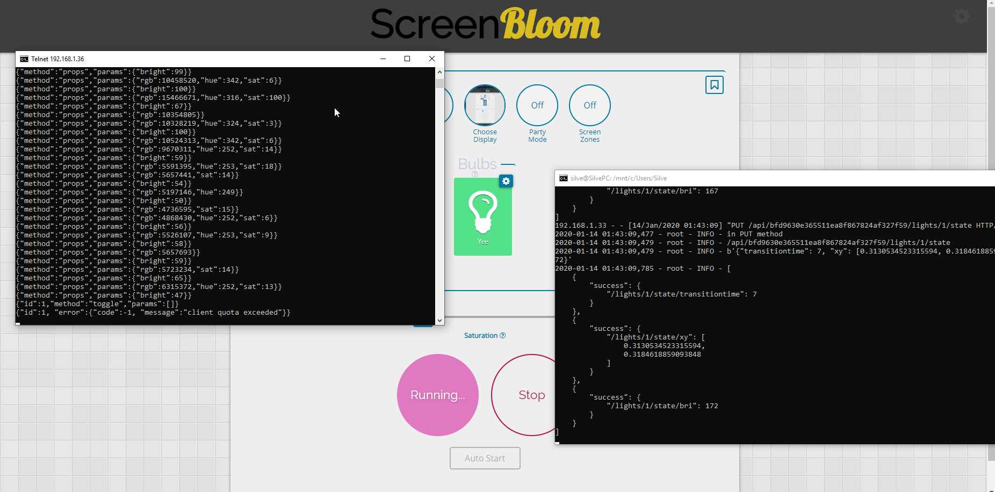This screenshot has width=995, height=492.
Task: Click the Auto Start button
Action: [485, 458]
